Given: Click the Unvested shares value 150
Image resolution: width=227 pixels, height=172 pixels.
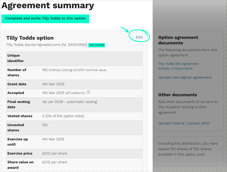Looking at the screenshot, I should 45,125.
